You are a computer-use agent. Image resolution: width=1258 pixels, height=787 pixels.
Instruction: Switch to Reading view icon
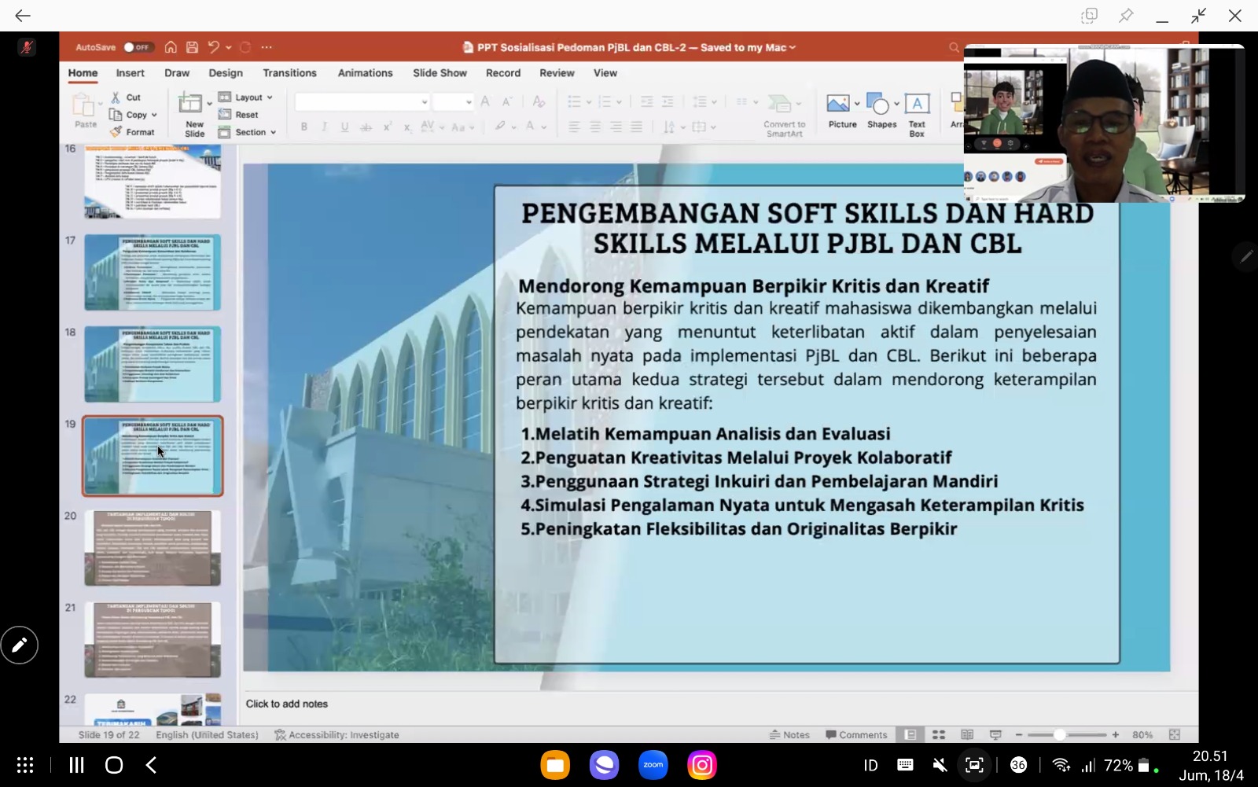point(967,734)
